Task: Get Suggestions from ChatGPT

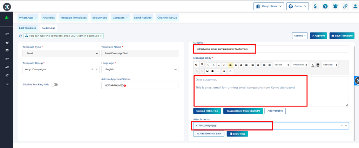Action: pos(243,111)
